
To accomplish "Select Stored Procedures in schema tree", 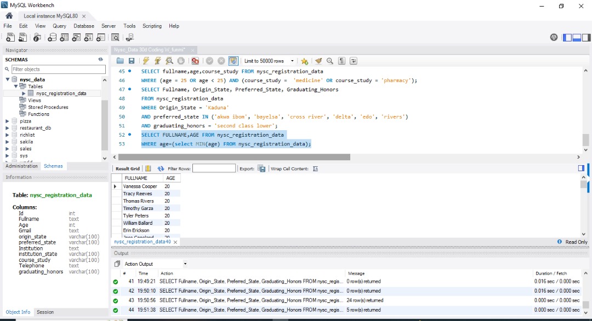I will (x=48, y=107).
